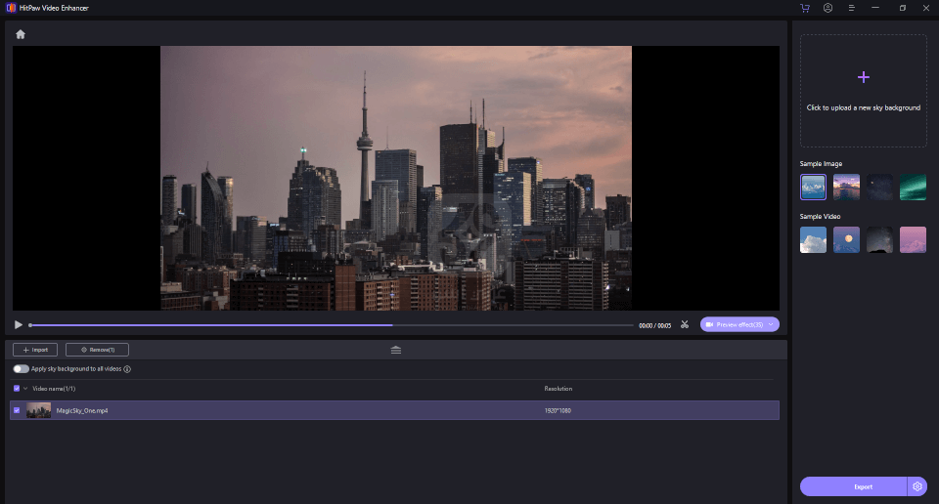Toggle Apply sky background to all videos
Image resolution: width=939 pixels, height=504 pixels.
[x=21, y=369]
